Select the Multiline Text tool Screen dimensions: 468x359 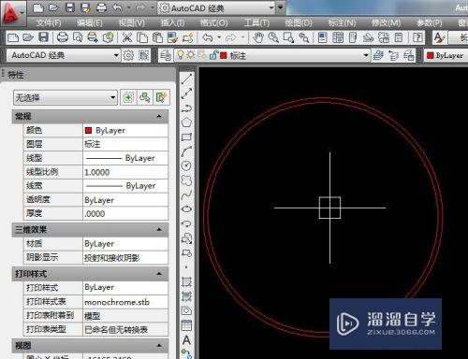(x=186, y=340)
